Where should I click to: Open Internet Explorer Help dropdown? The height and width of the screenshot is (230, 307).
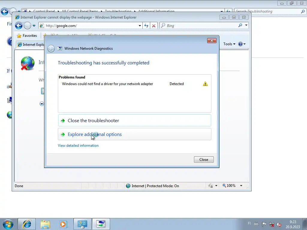click(242, 44)
